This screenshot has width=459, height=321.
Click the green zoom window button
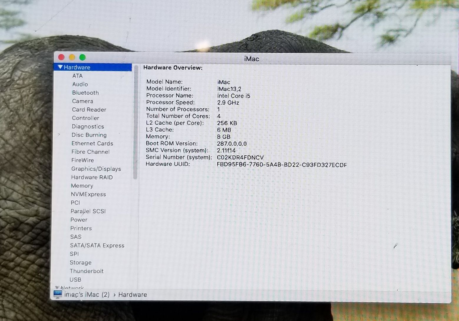coord(82,57)
